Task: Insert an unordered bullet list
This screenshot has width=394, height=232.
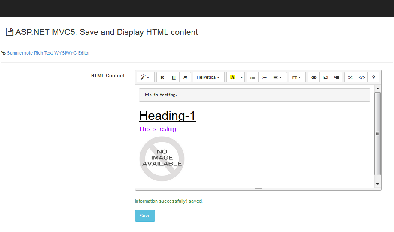Action: click(253, 77)
